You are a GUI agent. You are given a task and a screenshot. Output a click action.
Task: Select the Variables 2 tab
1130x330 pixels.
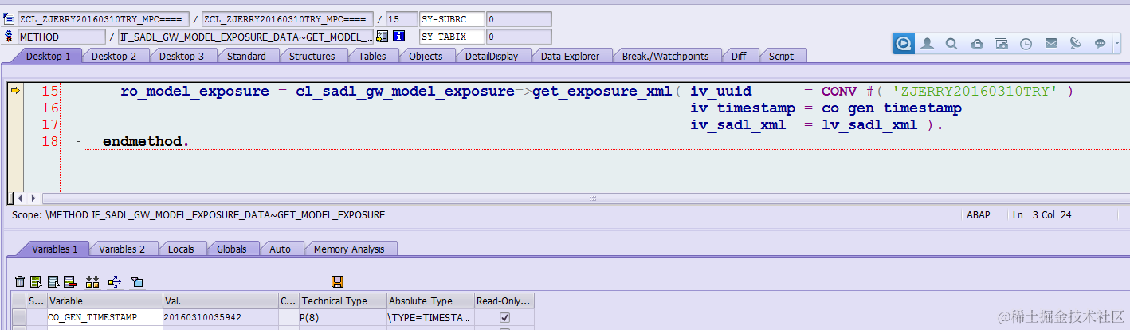(122, 249)
